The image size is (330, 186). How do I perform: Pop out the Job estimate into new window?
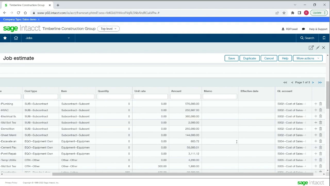pos(311,48)
